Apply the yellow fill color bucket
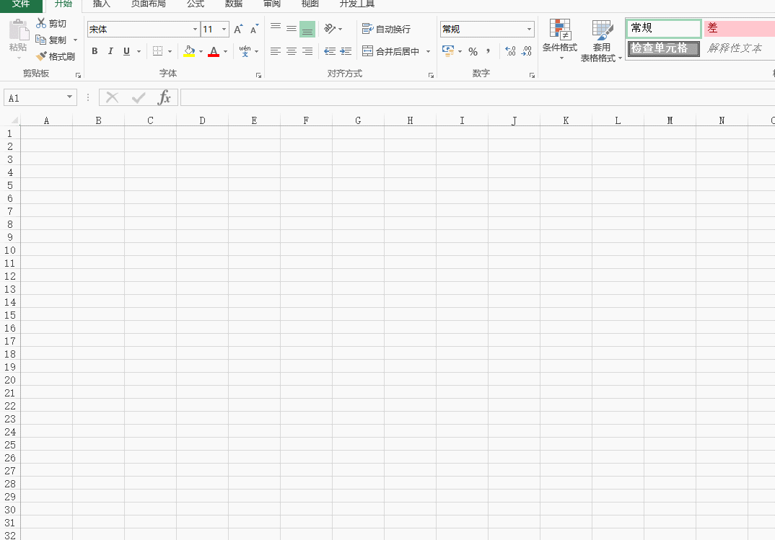 point(189,51)
